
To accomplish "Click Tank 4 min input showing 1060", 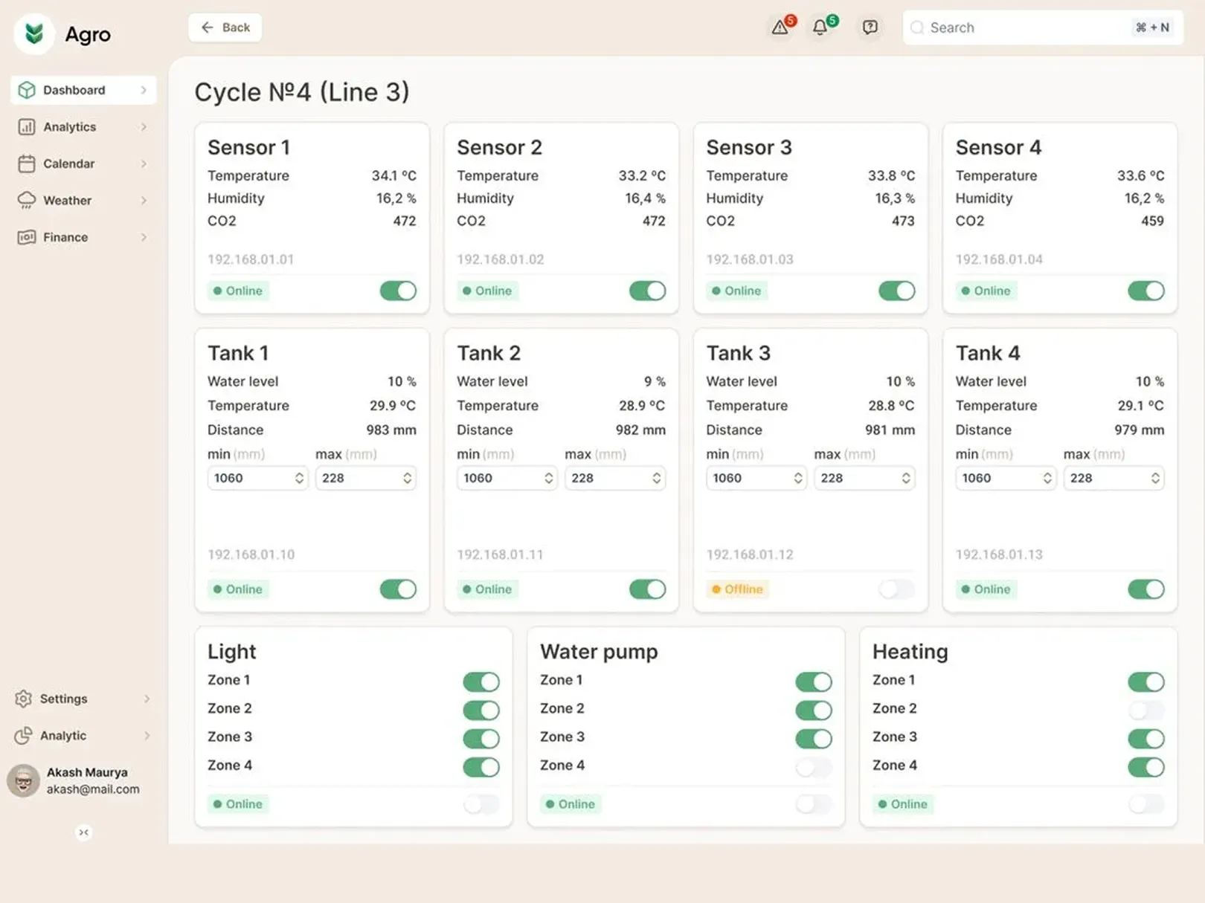I will tap(1005, 478).
